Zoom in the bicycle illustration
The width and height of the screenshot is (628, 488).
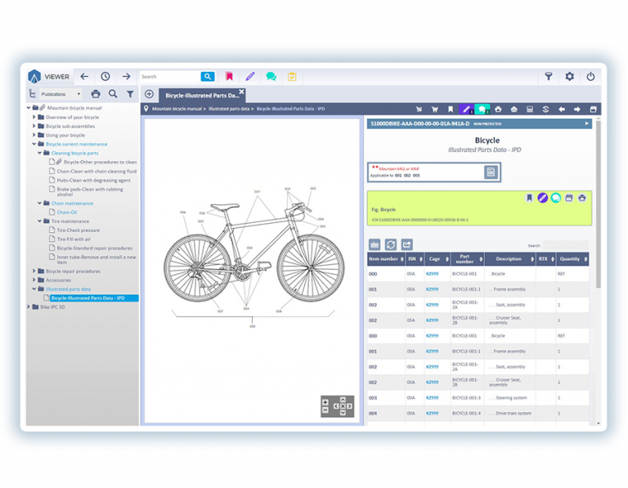click(325, 402)
